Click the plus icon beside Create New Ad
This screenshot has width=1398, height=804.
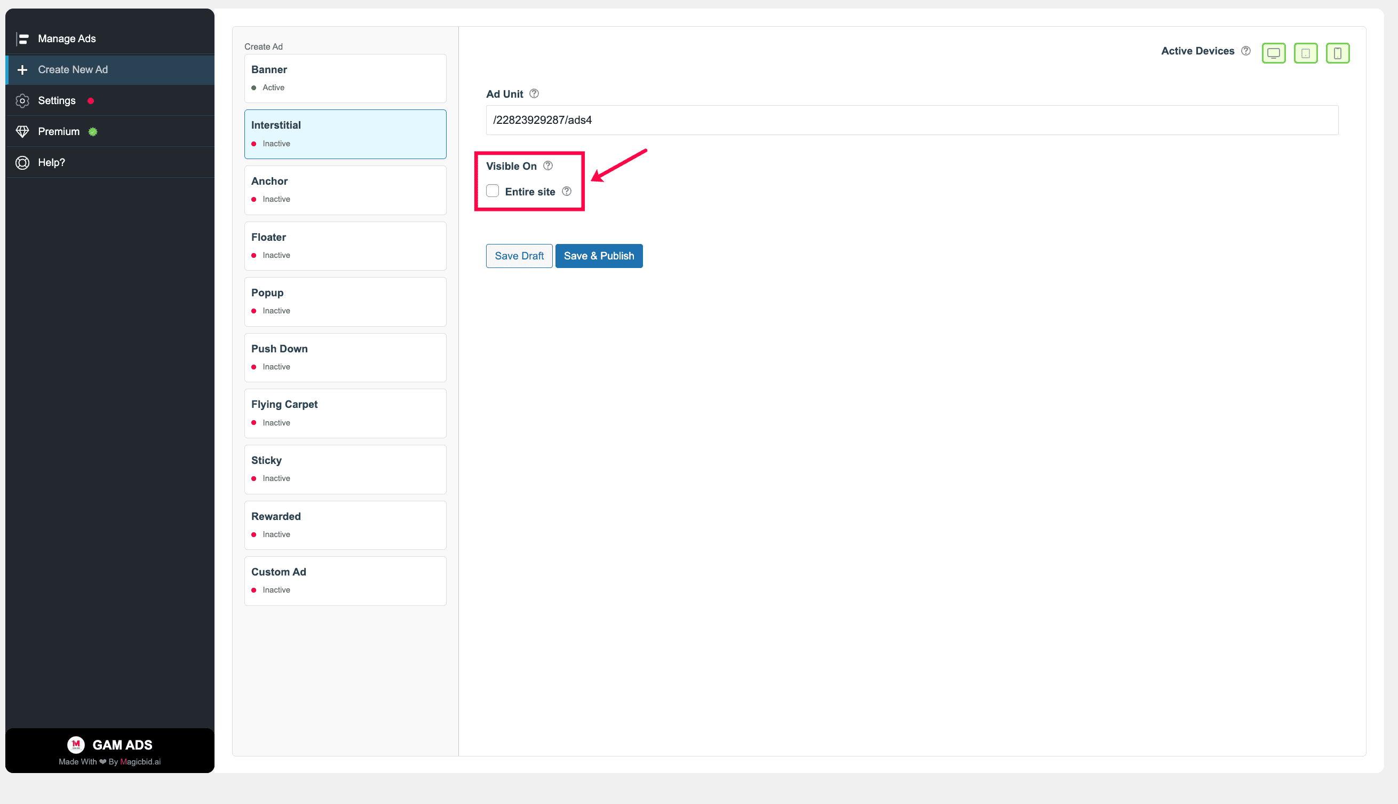(22, 69)
